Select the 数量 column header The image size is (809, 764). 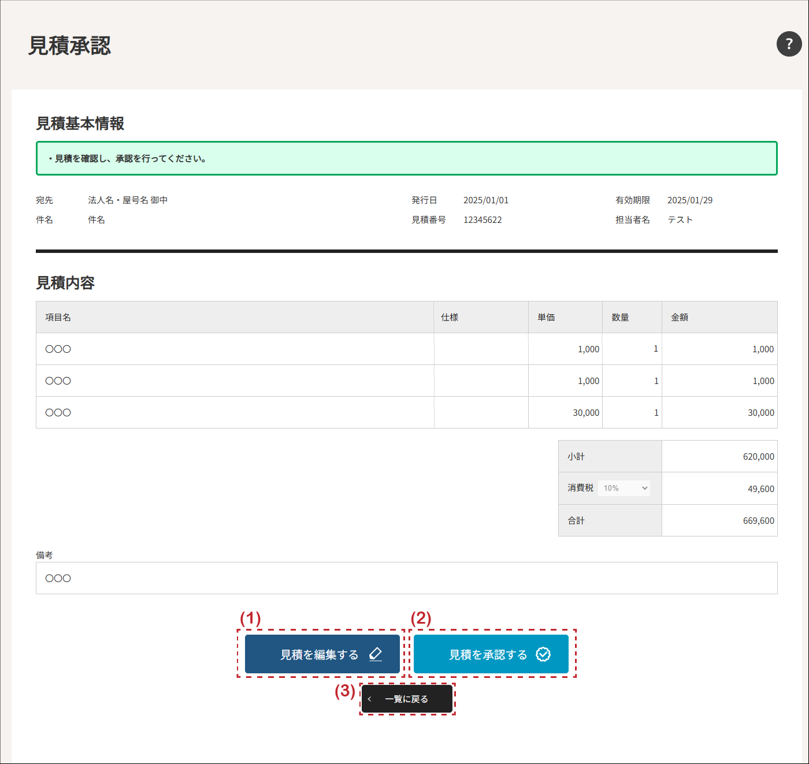pos(620,317)
